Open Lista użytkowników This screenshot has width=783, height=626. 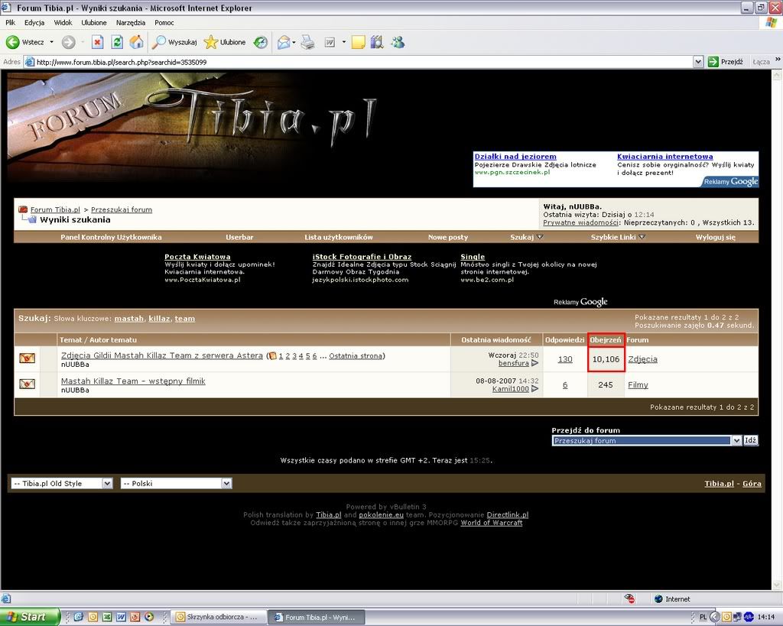click(x=339, y=237)
